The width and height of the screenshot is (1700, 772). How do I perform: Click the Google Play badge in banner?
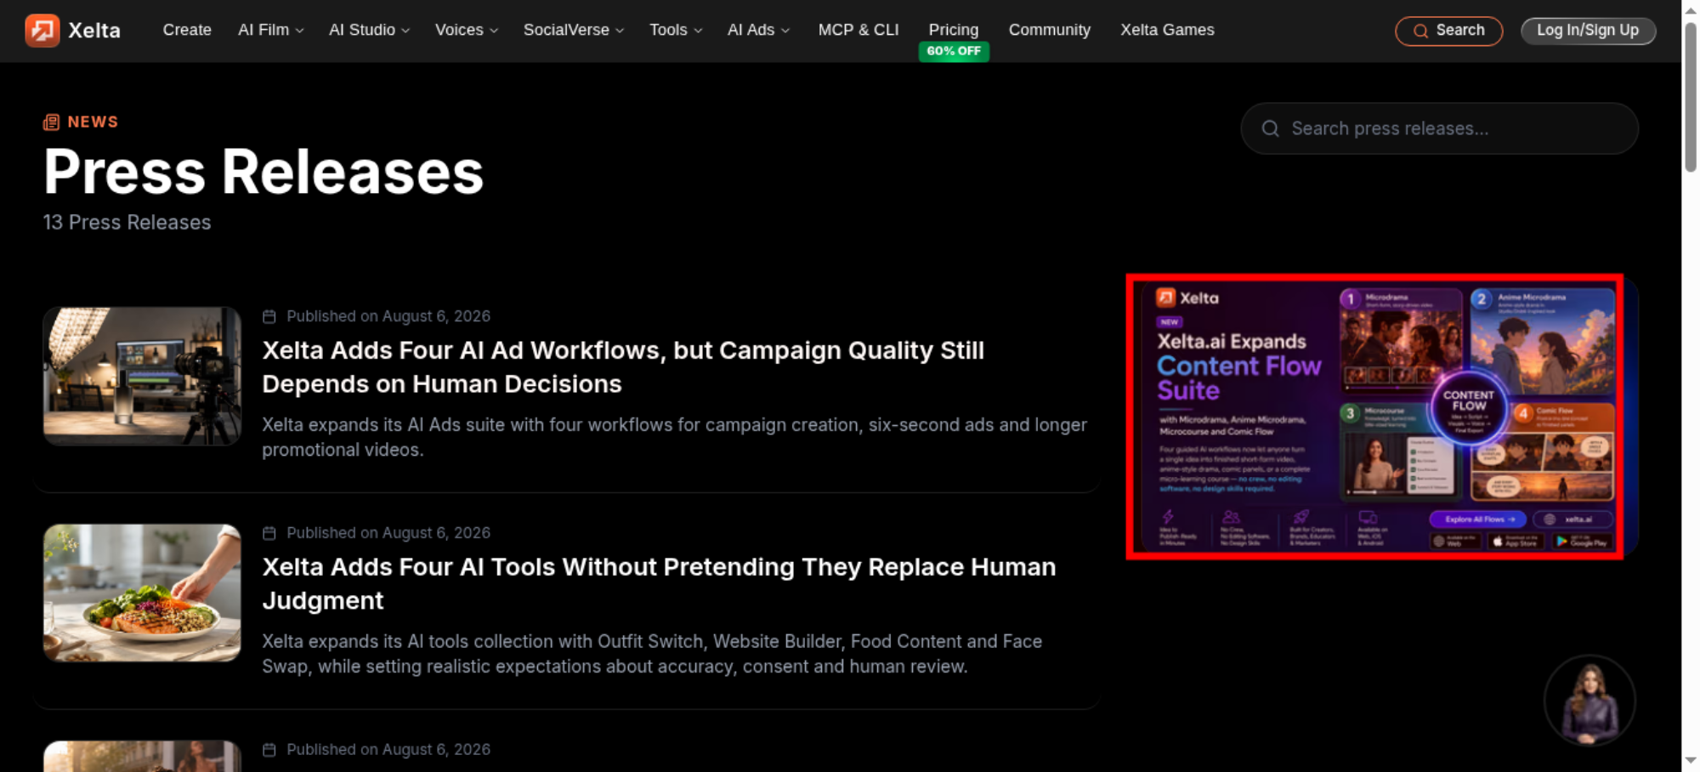click(x=1582, y=541)
